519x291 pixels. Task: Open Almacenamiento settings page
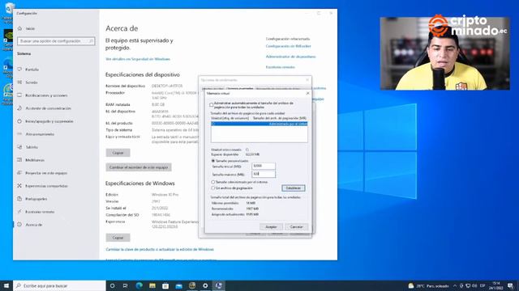point(40,134)
